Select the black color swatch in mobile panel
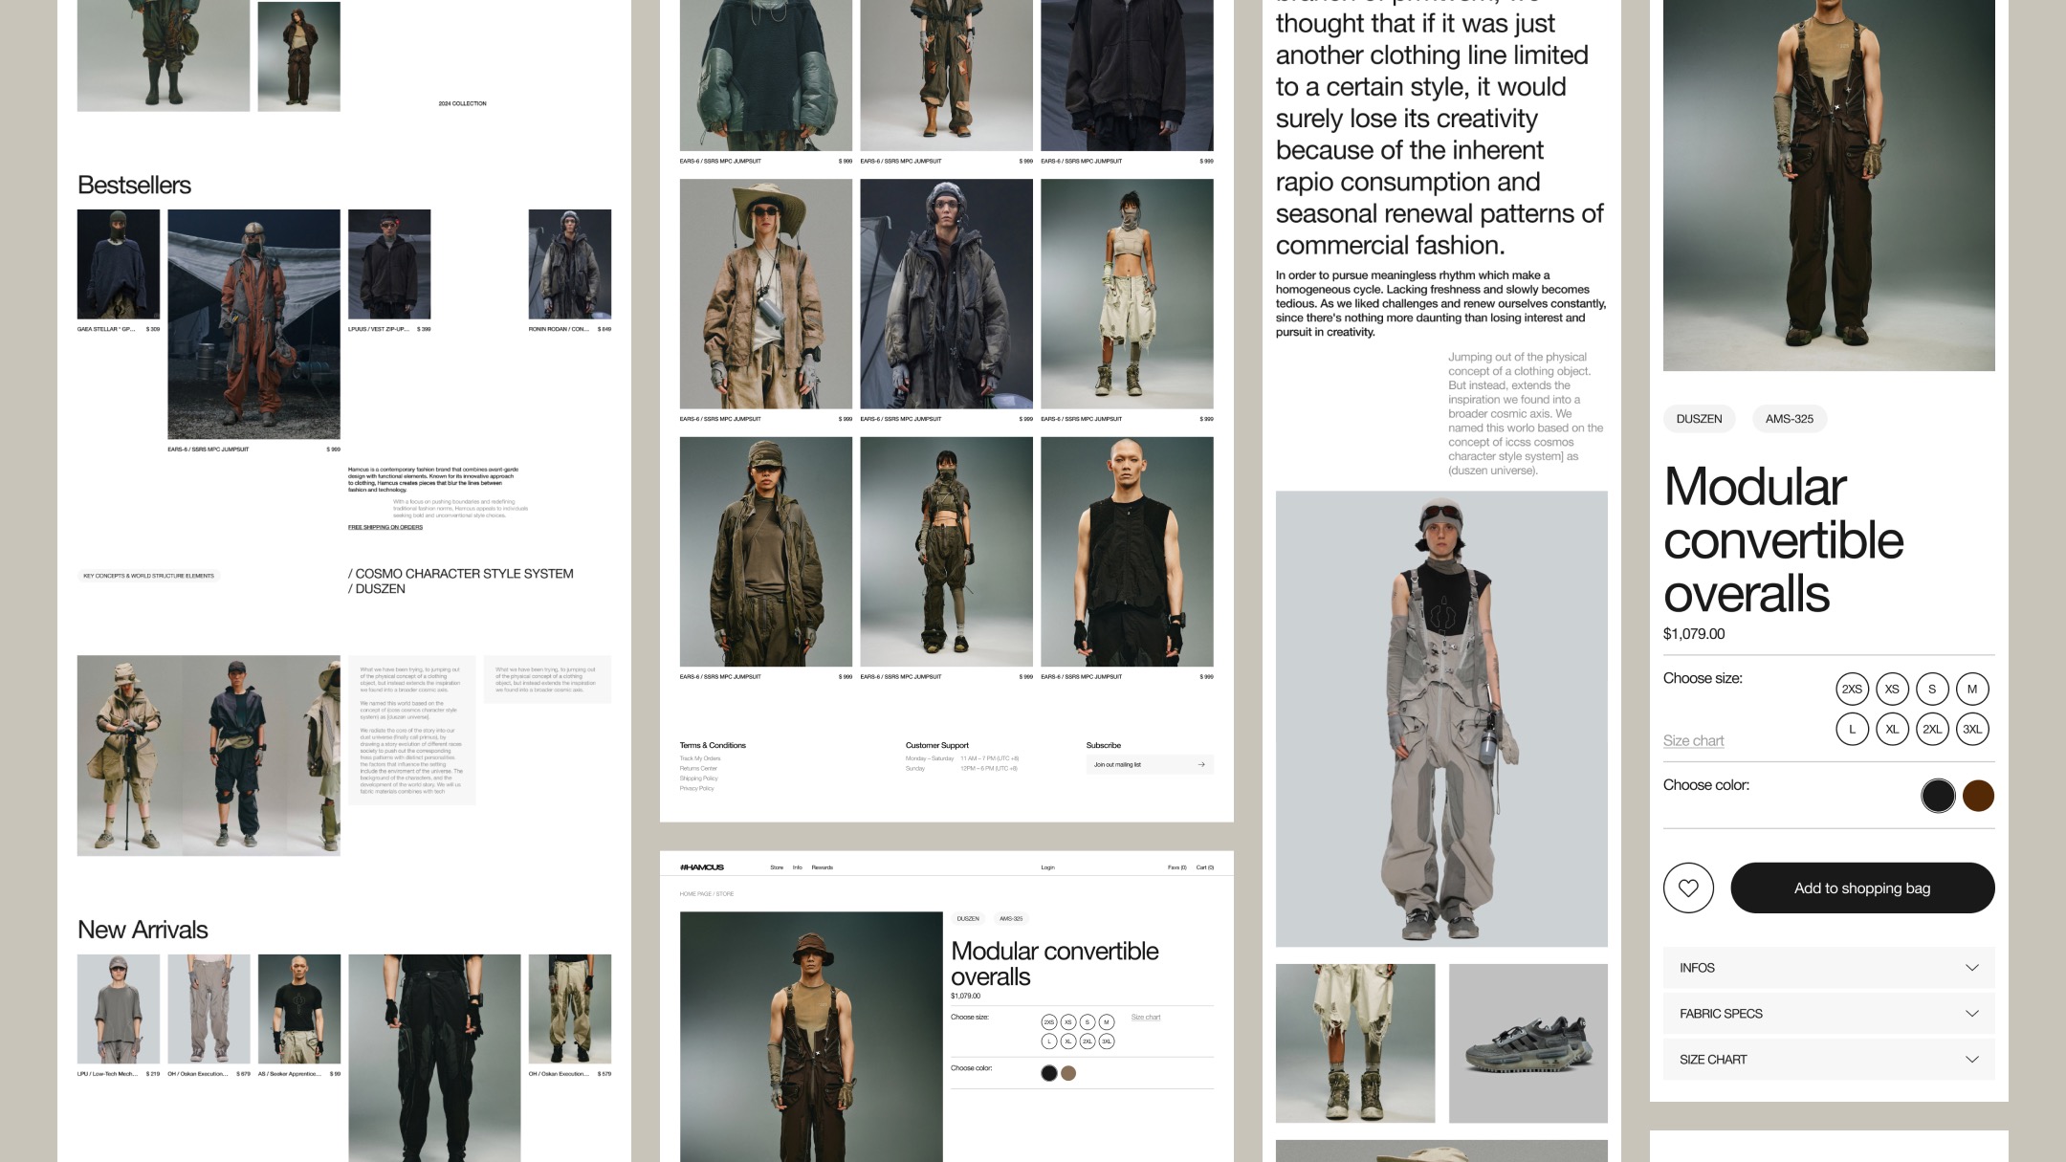 point(1938,796)
